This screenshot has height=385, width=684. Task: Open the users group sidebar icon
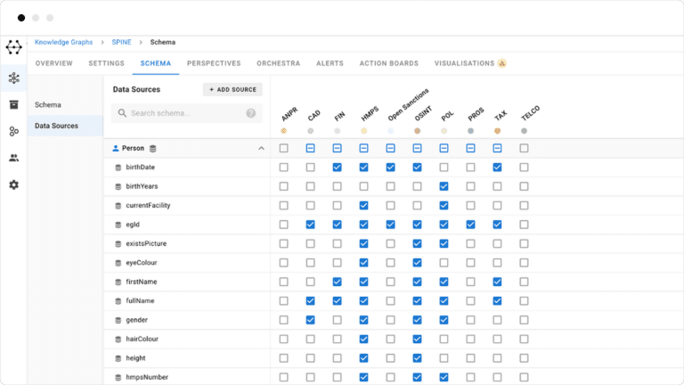(13, 159)
